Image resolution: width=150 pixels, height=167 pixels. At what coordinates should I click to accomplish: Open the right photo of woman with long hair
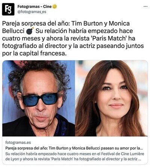[x=111, y=98]
